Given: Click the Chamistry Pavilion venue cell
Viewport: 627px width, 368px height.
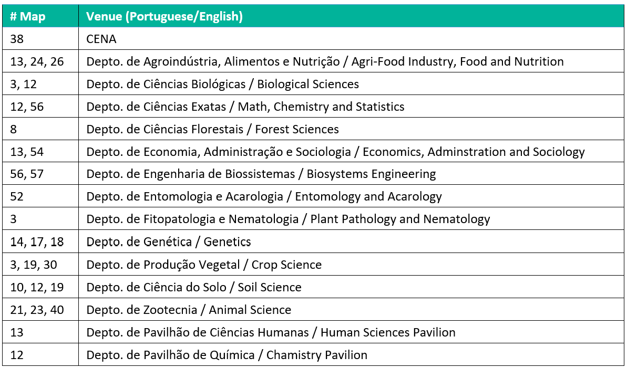Looking at the screenshot, I should (227, 355).
